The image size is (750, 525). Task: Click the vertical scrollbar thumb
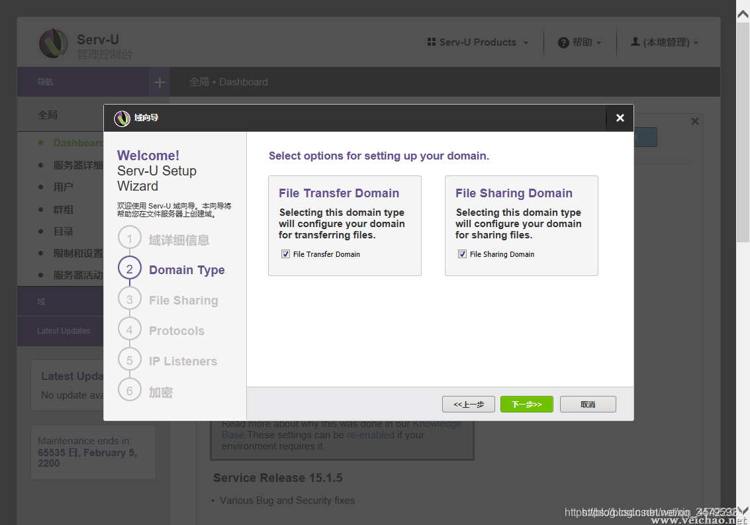point(743,132)
